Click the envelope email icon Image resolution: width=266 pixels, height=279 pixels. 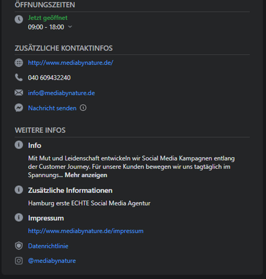point(19,93)
